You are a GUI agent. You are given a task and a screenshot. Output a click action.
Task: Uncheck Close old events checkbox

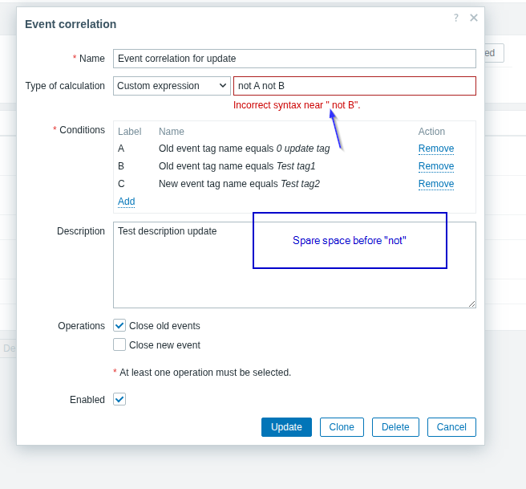click(x=119, y=325)
